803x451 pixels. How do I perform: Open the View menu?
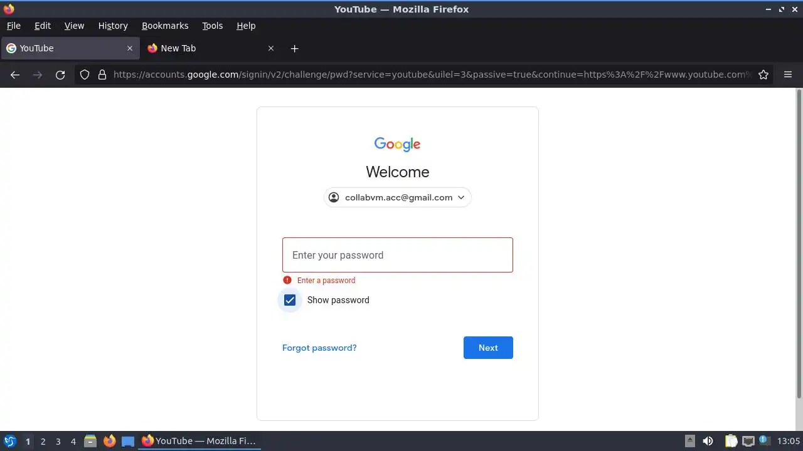pos(74,26)
